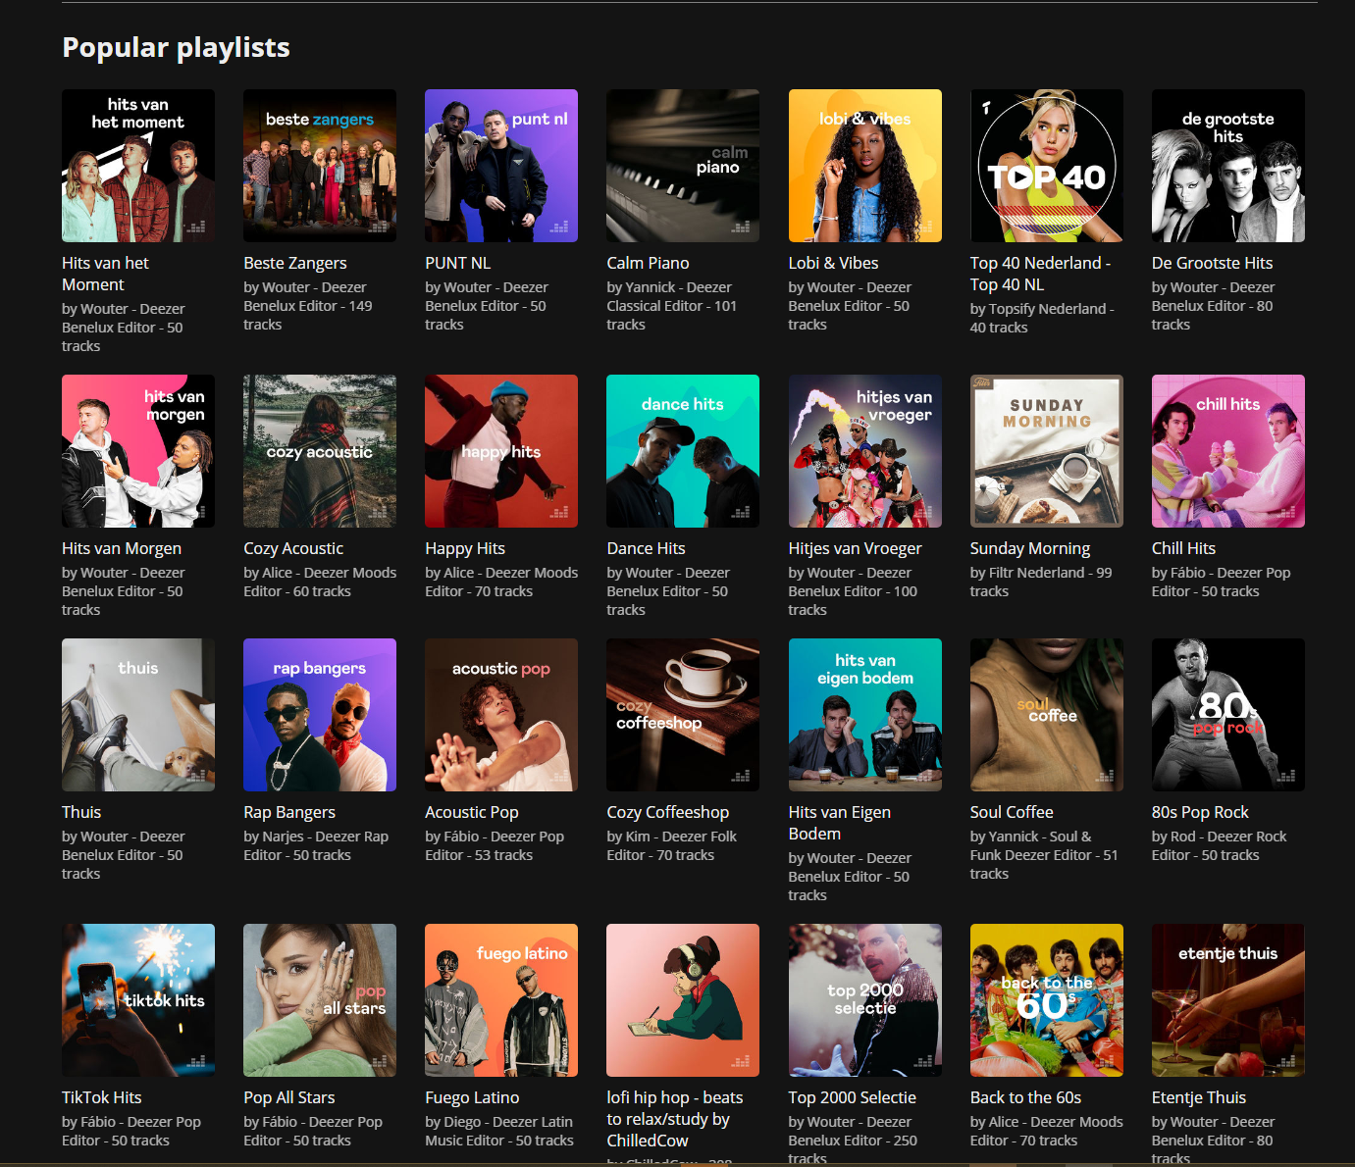This screenshot has width=1355, height=1167.
Task: Open the De Grootste Hits title link
Action: [x=1212, y=263]
